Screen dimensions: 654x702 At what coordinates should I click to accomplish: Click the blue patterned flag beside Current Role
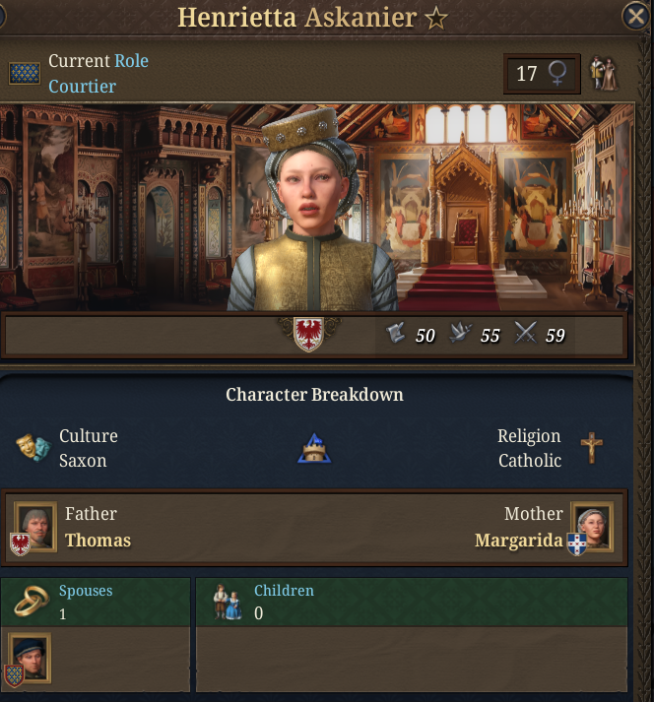pyautogui.click(x=25, y=73)
